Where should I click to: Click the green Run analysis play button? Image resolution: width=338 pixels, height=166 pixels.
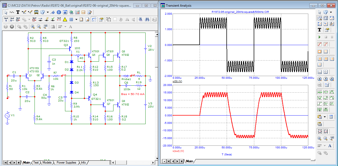(x=319, y=37)
